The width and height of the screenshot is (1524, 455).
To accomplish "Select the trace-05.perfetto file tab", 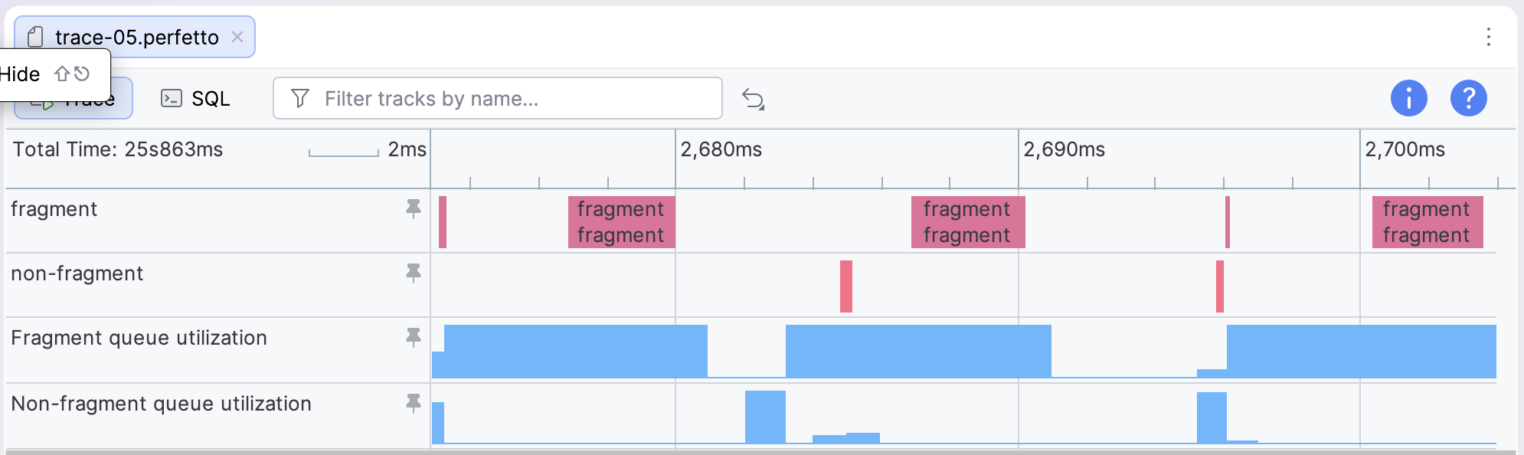I will point(135,37).
